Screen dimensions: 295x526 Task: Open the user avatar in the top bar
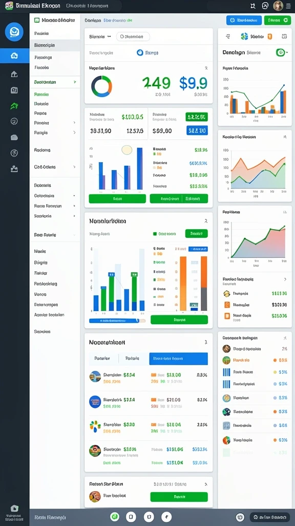(x=278, y=6)
